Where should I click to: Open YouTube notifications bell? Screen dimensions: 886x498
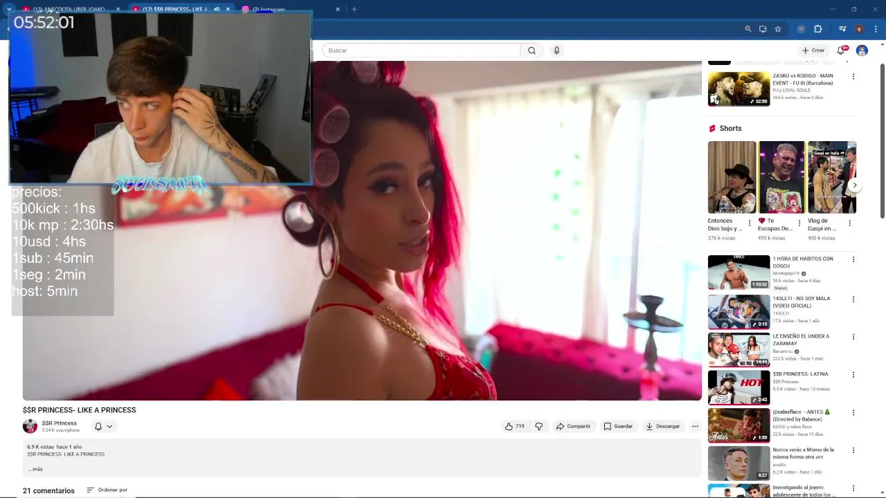pos(841,50)
